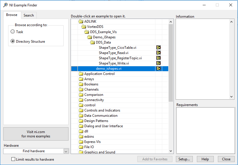Click the Design Patterns label text

(x=96, y=121)
